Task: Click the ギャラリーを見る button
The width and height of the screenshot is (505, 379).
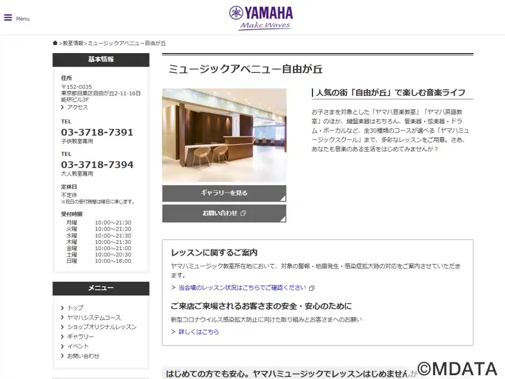Action: (x=224, y=193)
